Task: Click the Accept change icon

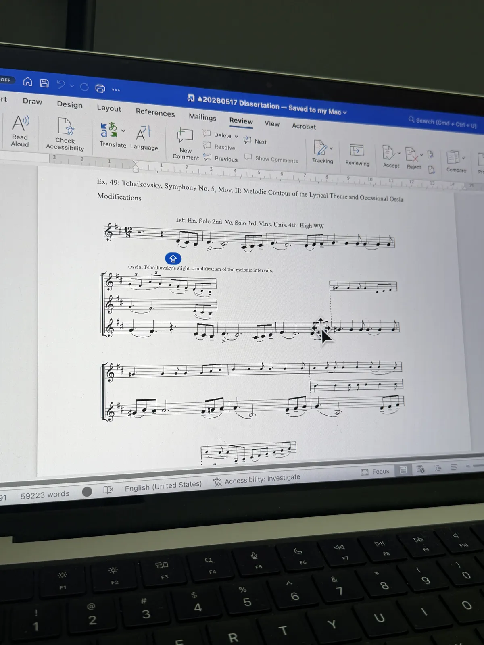Action: tap(388, 153)
